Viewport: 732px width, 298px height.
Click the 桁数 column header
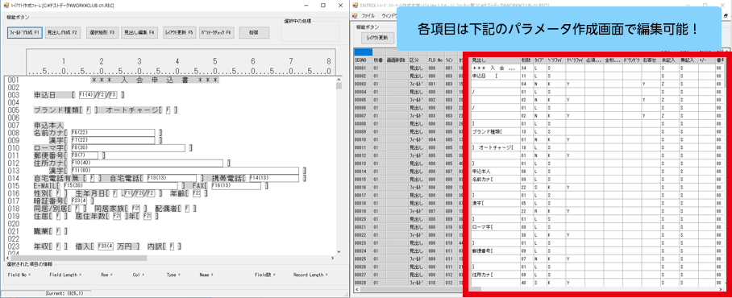coord(526,60)
